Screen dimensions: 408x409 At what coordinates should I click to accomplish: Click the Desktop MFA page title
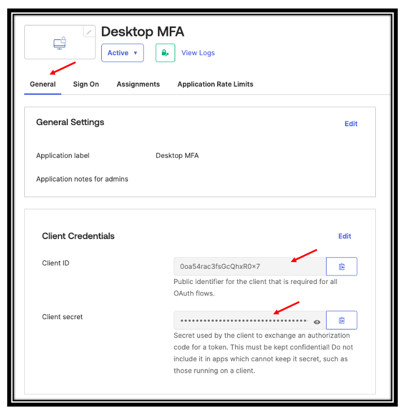pos(142,32)
